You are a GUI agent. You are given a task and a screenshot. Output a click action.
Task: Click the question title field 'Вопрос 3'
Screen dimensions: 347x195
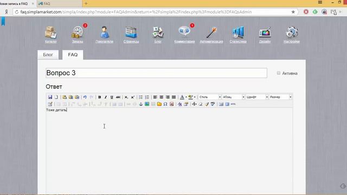click(x=156, y=73)
